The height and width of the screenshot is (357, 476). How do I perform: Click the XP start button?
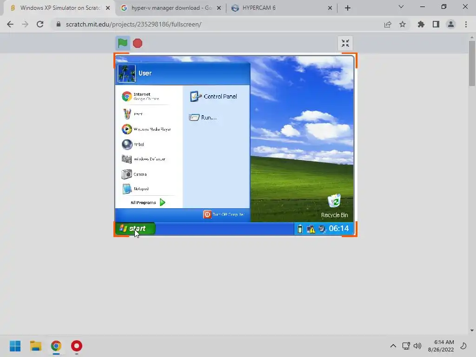(135, 228)
